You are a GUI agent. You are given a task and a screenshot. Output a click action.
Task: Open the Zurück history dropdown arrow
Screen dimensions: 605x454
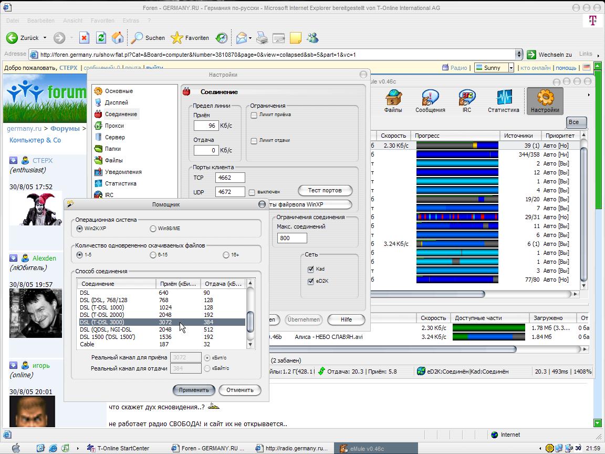[x=45, y=38]
